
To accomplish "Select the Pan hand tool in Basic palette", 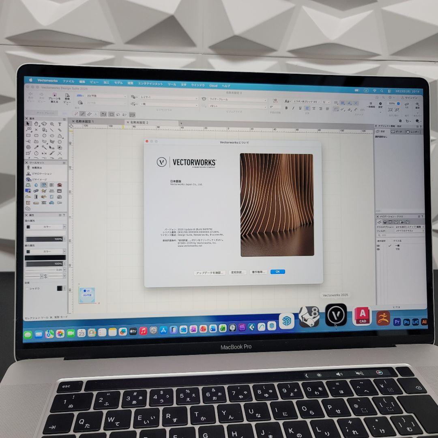I will pyautogui.click(x=36, y=123).
